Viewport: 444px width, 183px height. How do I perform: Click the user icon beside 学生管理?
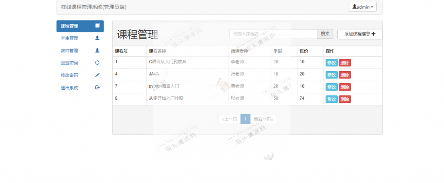98,38
